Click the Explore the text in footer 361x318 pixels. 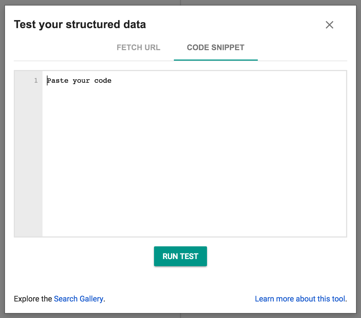click(33, 299)
